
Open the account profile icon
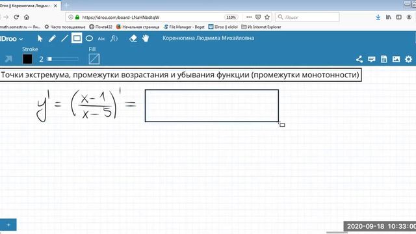pos(409,17)
